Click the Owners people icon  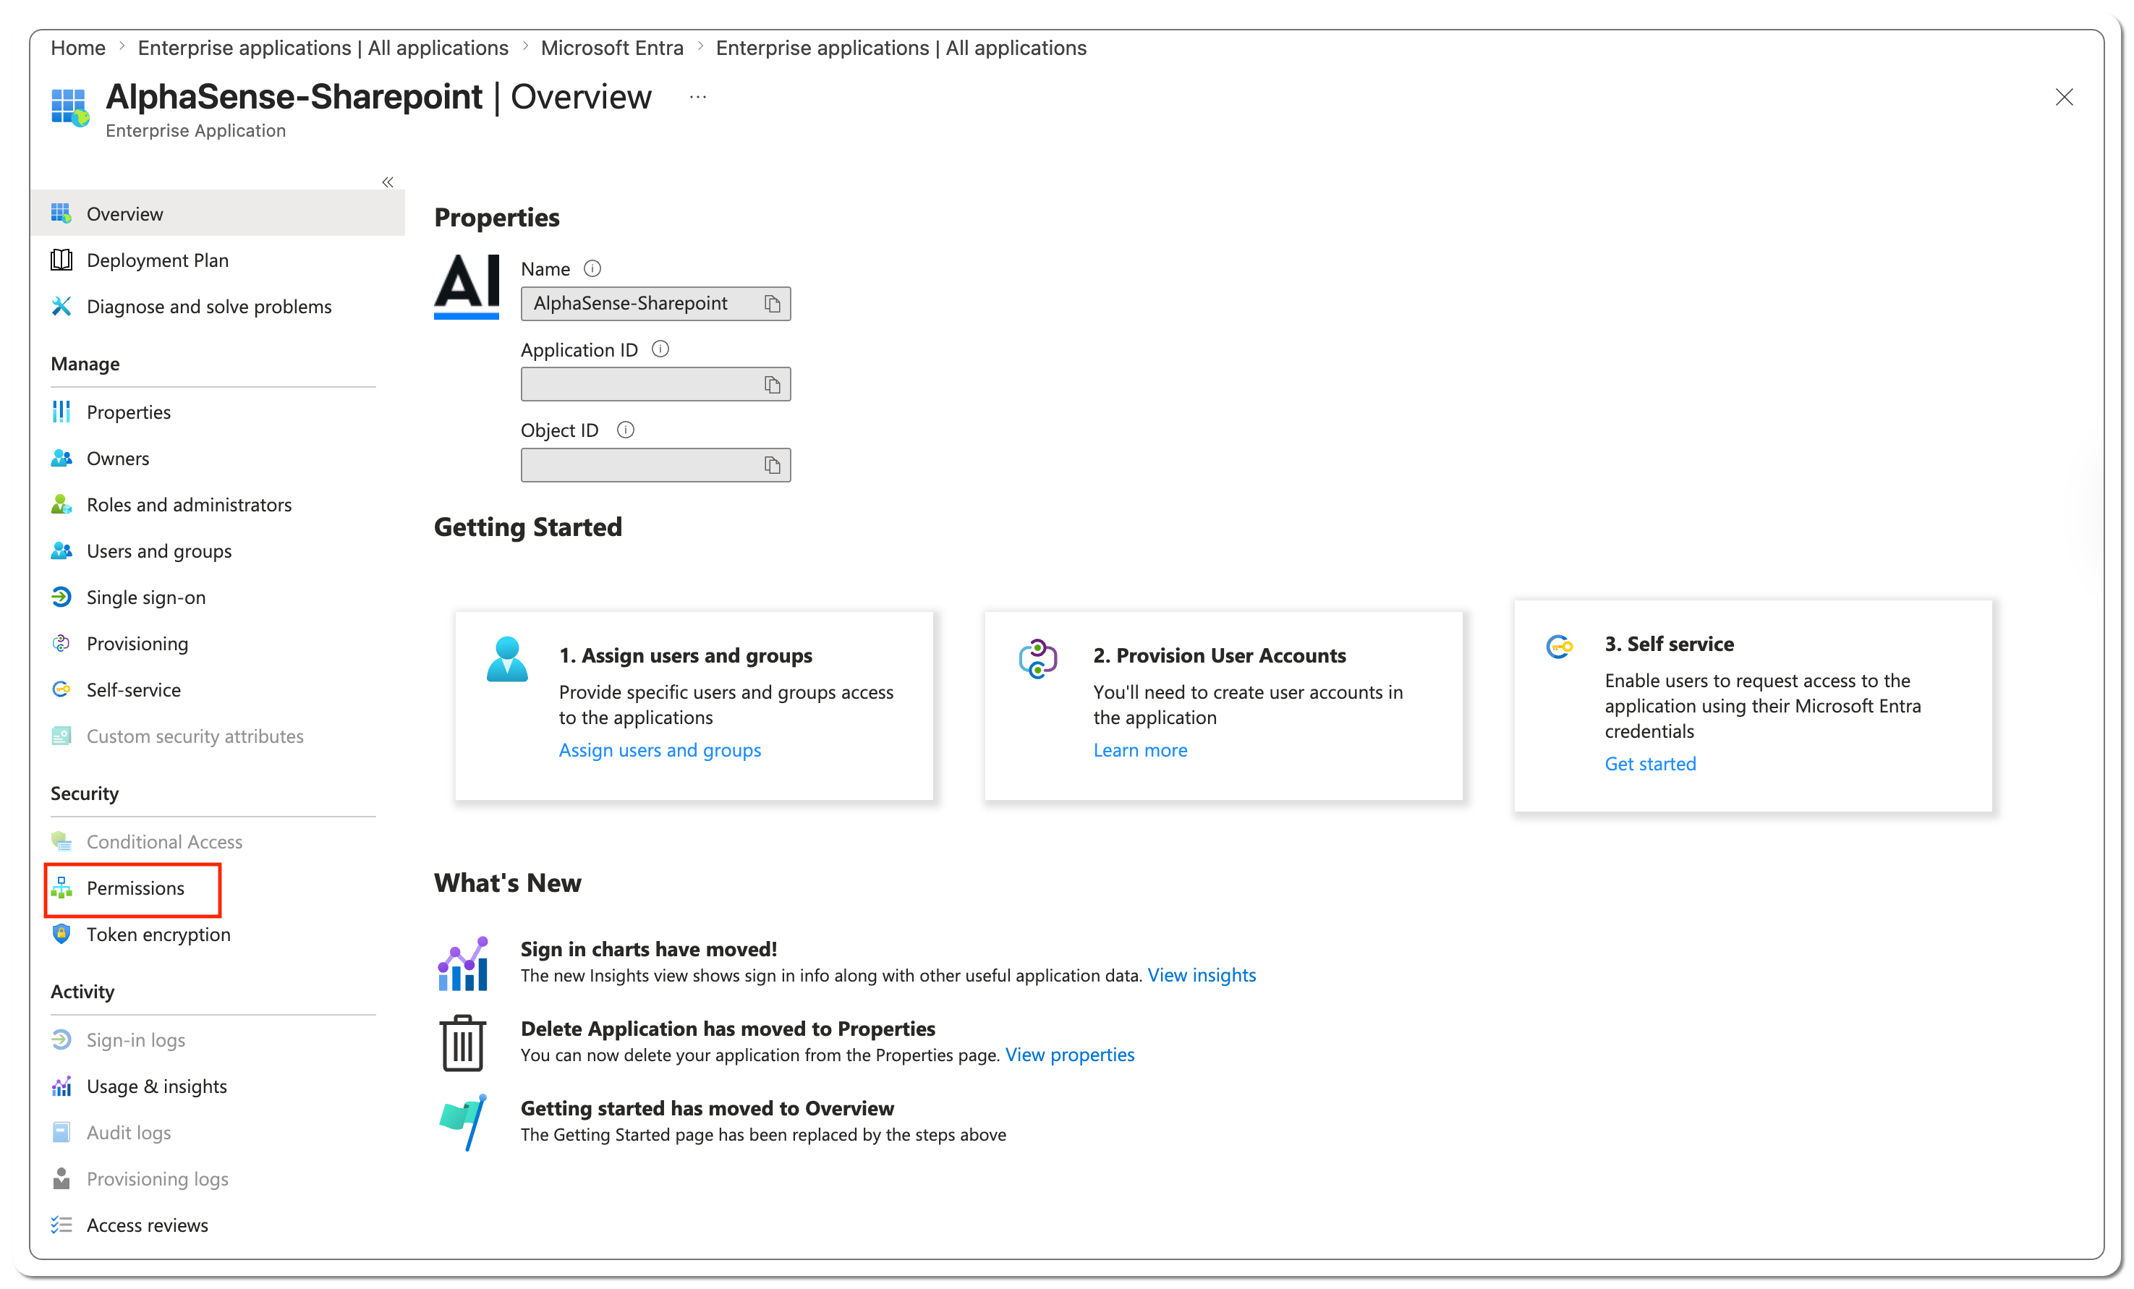point(61,459)
